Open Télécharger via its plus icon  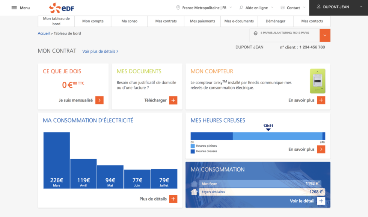pyautogui.click(x=173, y=100)
